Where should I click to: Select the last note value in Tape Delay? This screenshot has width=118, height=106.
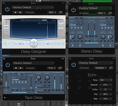[x=26, y=82]
